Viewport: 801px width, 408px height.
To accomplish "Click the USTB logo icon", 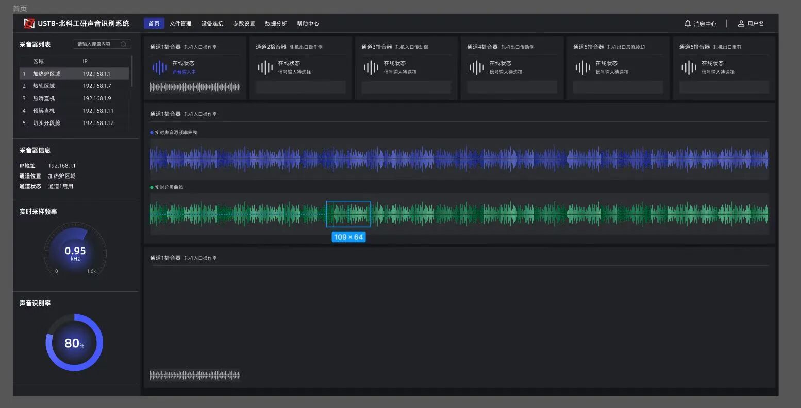I will (29, 23).
